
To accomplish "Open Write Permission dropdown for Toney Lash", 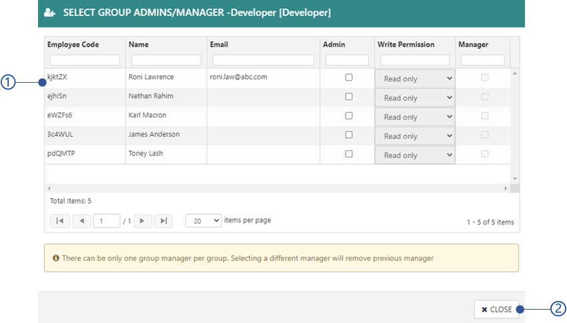I will pos(415,155).
